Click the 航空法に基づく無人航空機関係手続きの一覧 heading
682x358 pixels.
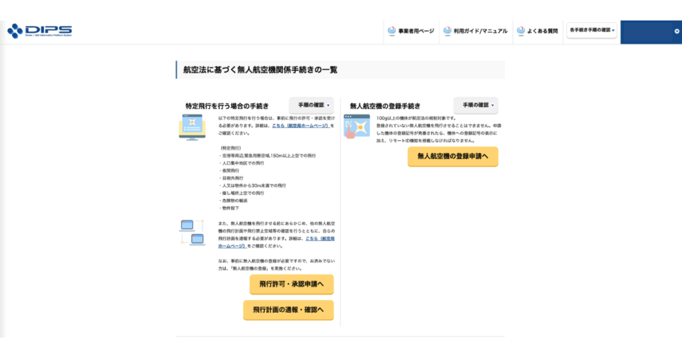click(260, 69)
